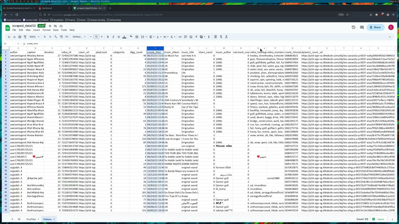Open the fill color picker
The image size is (399, 224).
tap(131, 37)
